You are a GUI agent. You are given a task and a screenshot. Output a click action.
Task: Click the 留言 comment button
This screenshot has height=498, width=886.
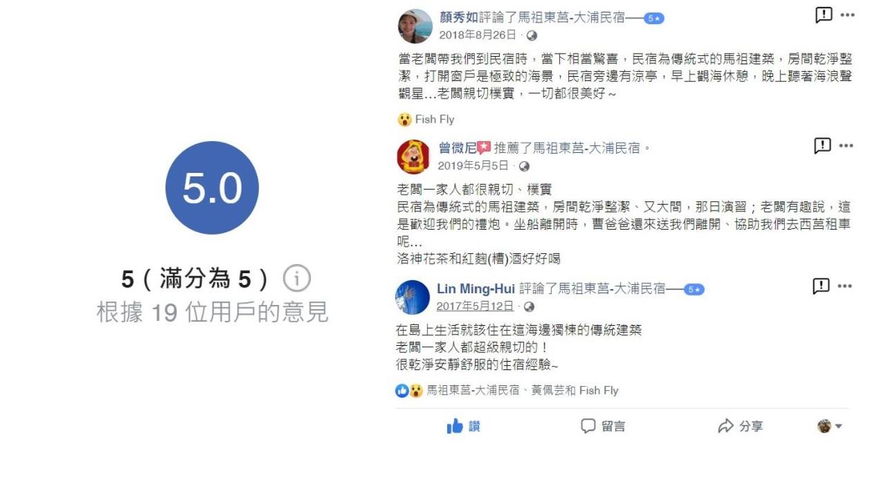click(603, 426)
